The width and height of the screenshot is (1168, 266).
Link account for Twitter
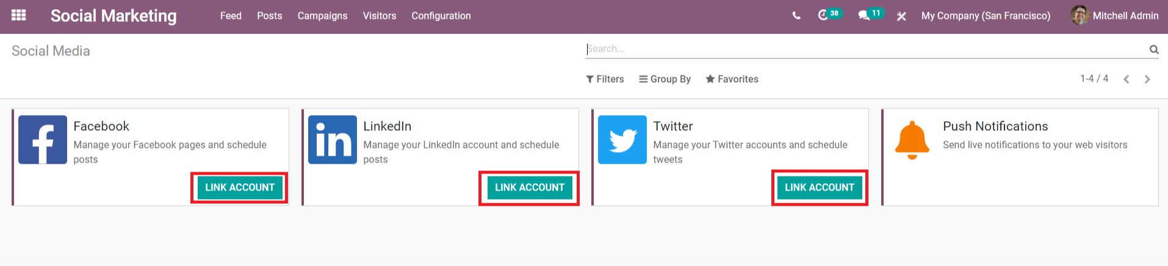click(x=820, y=187)
